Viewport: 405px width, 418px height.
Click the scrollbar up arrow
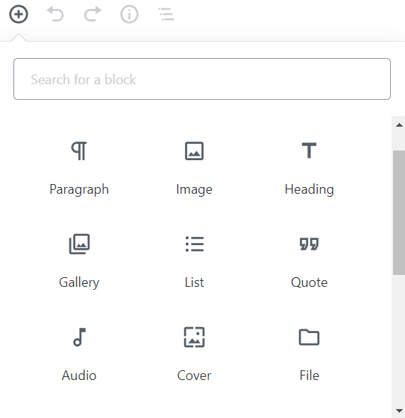[x=399, y=125]
